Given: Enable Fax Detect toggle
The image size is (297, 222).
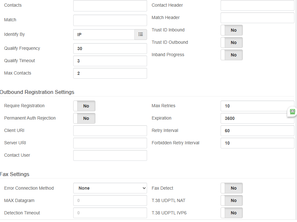Looking at the screenshot, I should [231, 188].
